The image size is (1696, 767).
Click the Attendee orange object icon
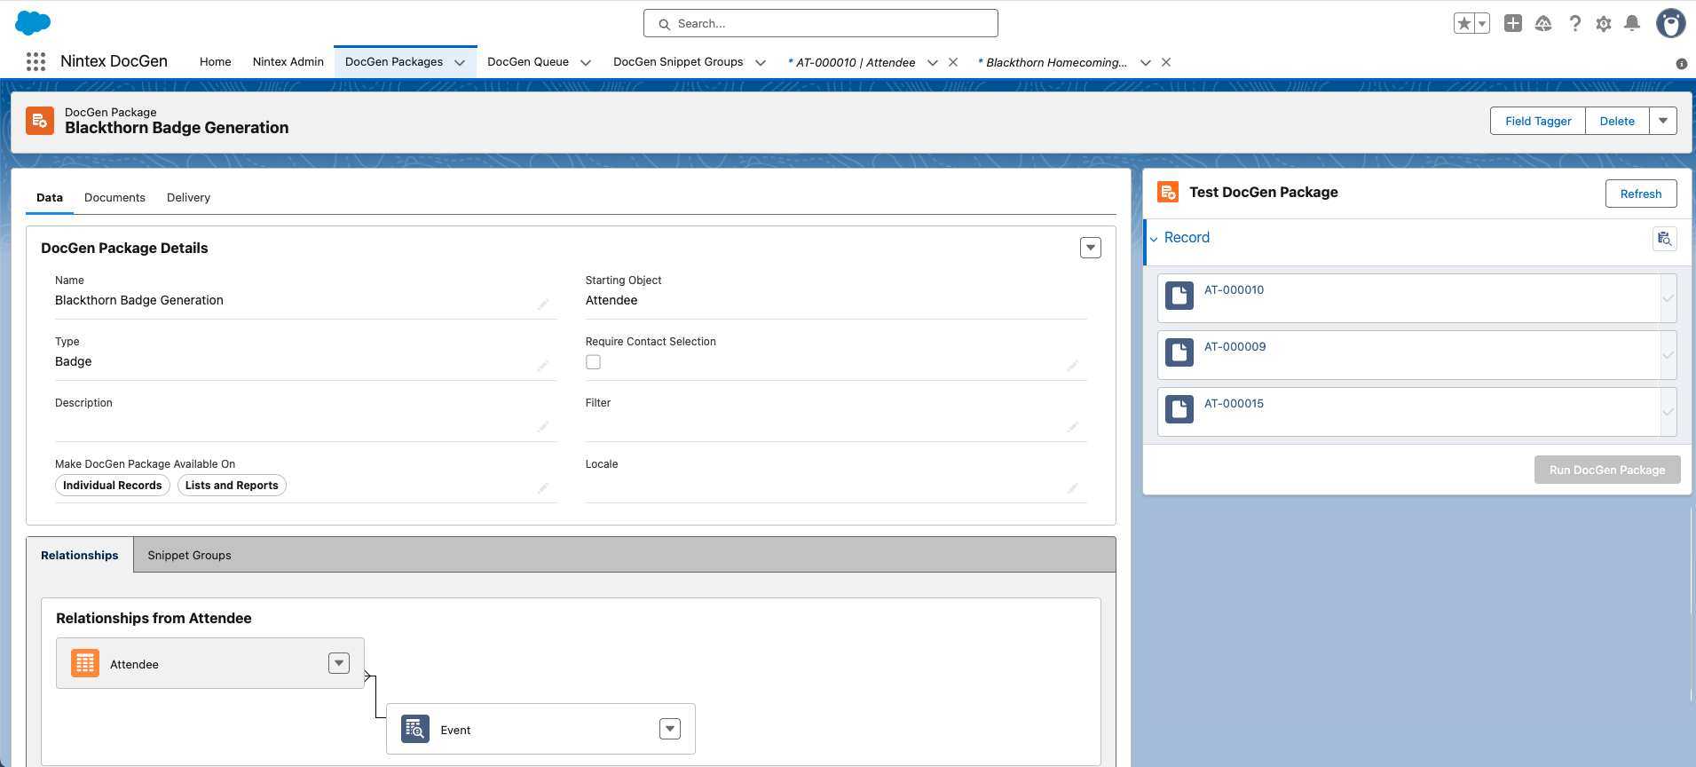(x=85, y=663)
